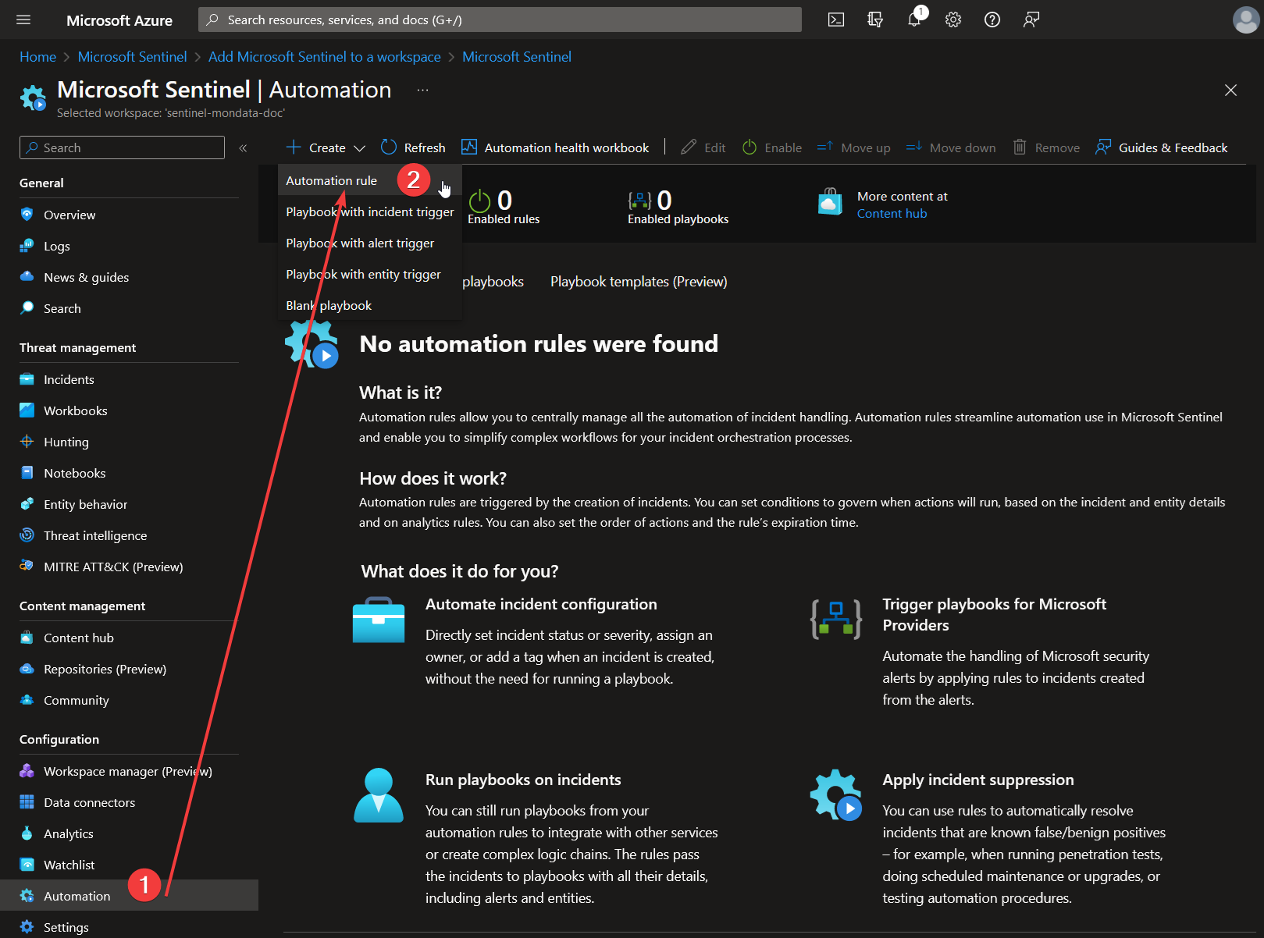This screenshot has width=1264, height=938.
Task: Click the MITRE ATT&CK icon
Action: tap(27, 567)
